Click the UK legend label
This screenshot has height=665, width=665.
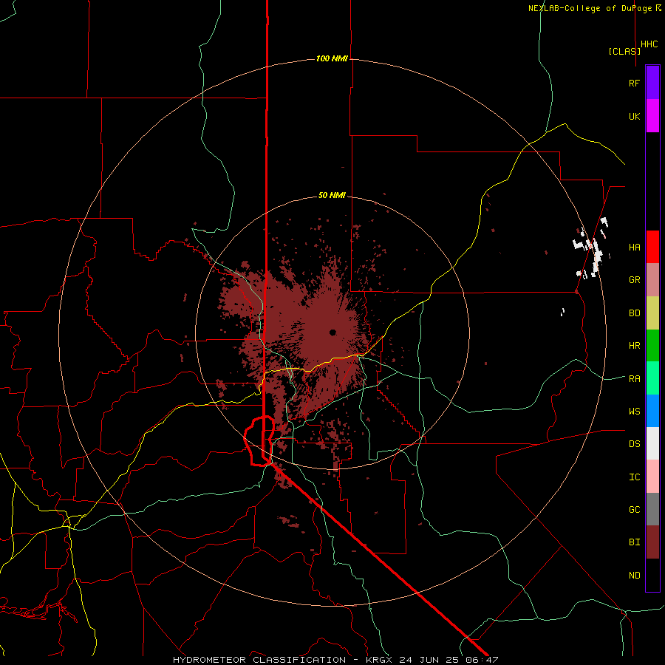(634, 116)
